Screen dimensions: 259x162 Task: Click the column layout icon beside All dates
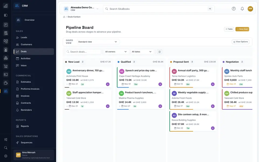[x=159, y=52]
